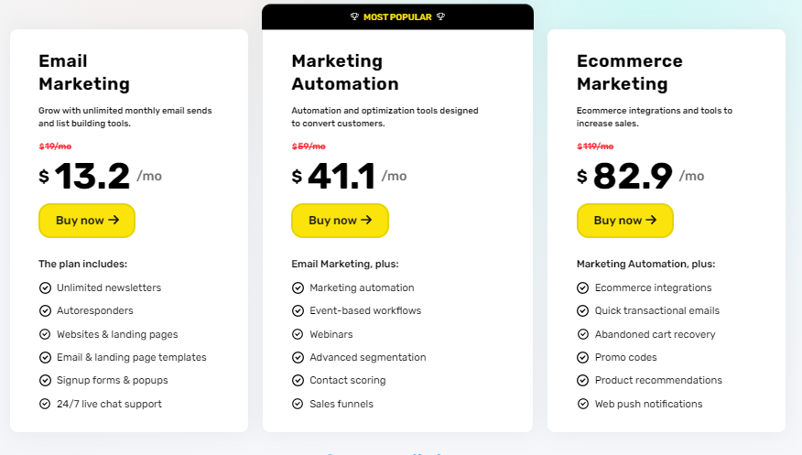The width and height of the screenshot is (802, 455).
Task: Click checkmark icon next to Promo codes
Action: click(583, 357)
